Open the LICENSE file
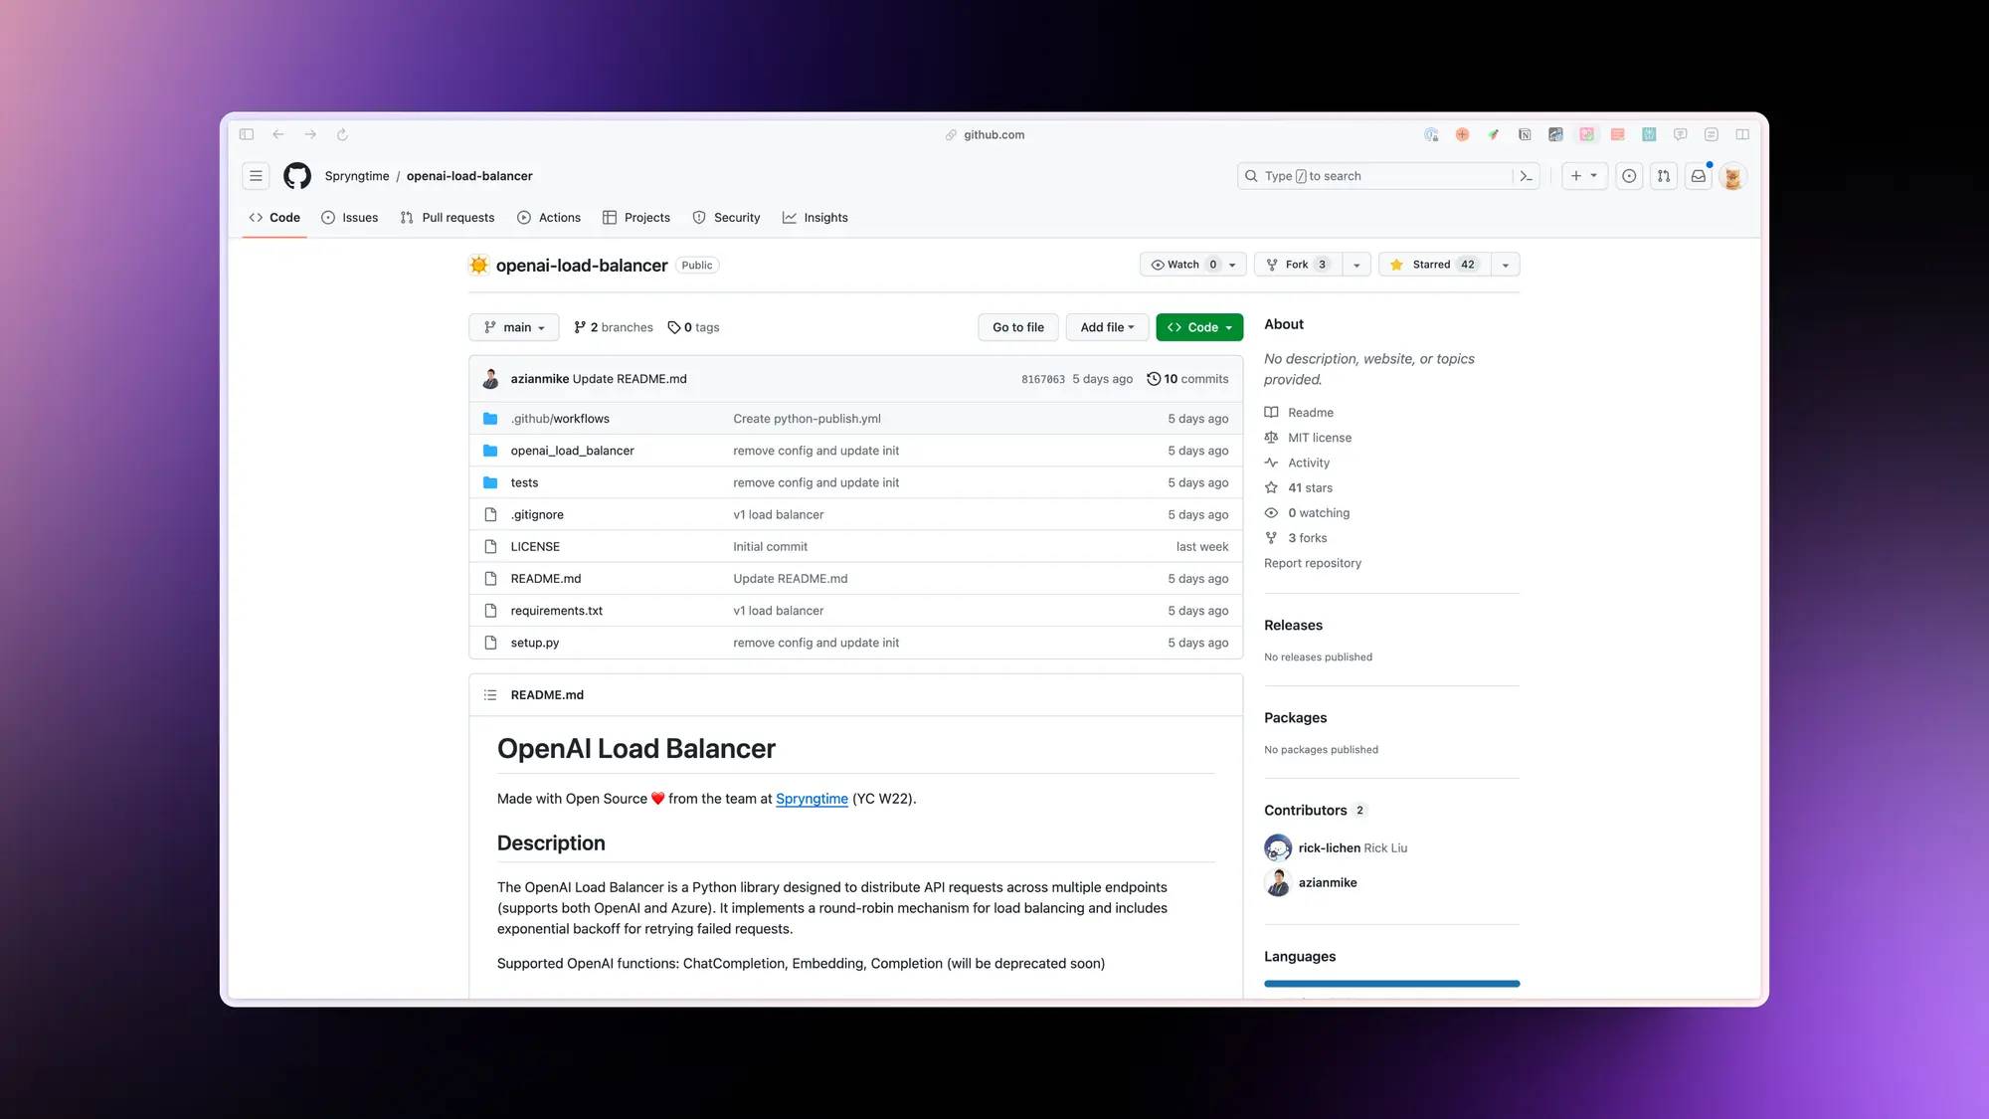This screenshot has width=1989, height=1119. (x=535, y=547)
